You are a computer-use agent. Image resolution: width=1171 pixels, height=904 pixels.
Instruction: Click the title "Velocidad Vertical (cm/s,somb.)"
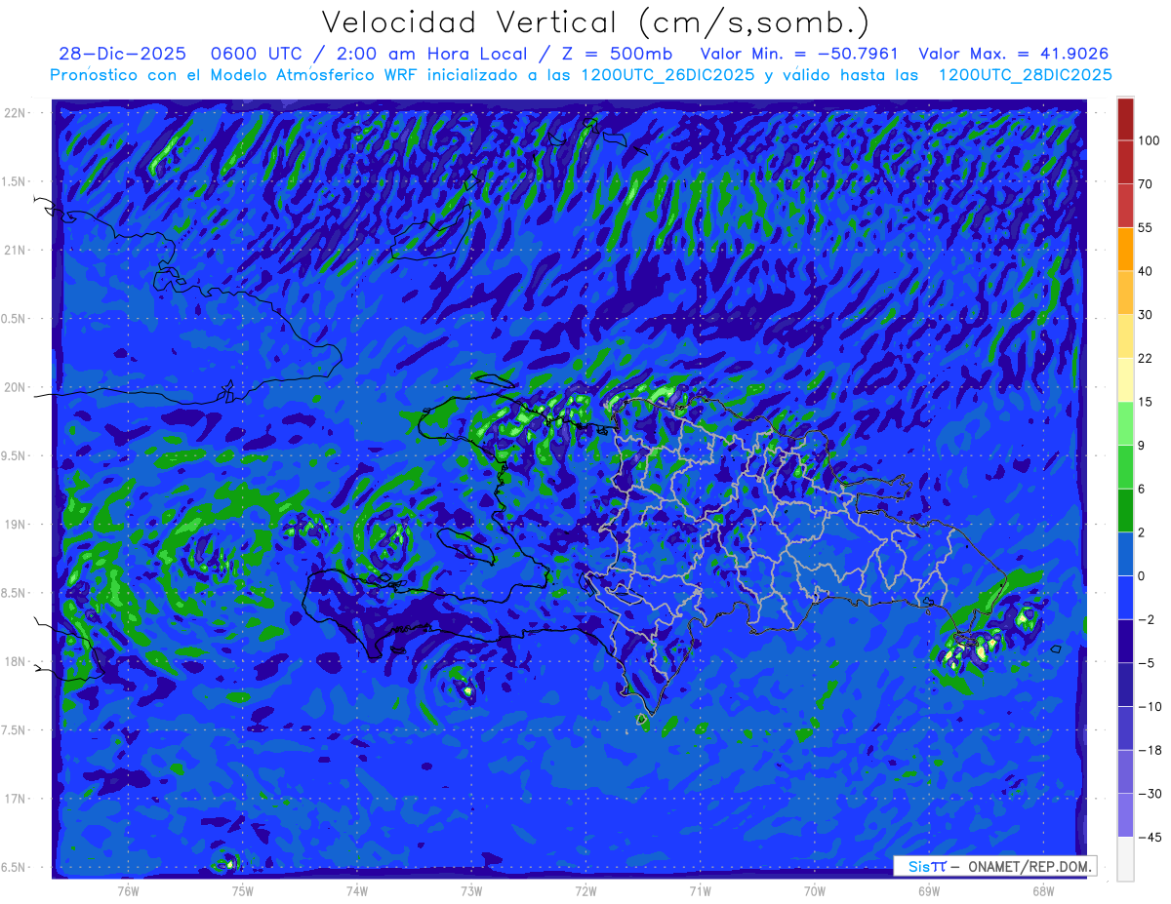coord(594,22)
